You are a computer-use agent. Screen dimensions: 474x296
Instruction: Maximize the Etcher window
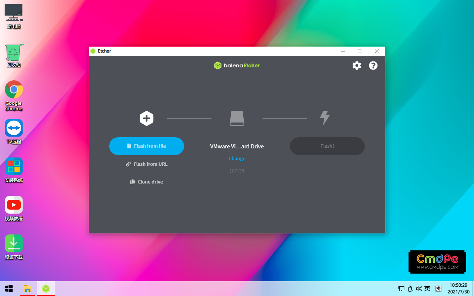click(x=360, y=51)
